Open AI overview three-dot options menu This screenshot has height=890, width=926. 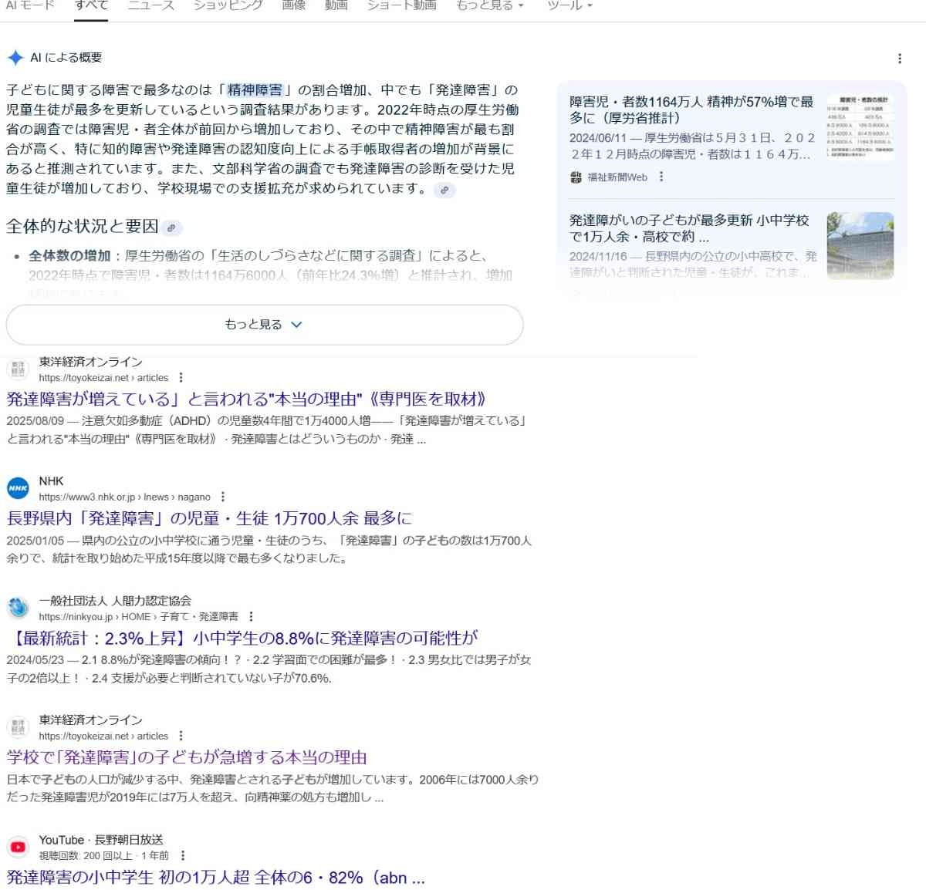(x=900, y=59)
